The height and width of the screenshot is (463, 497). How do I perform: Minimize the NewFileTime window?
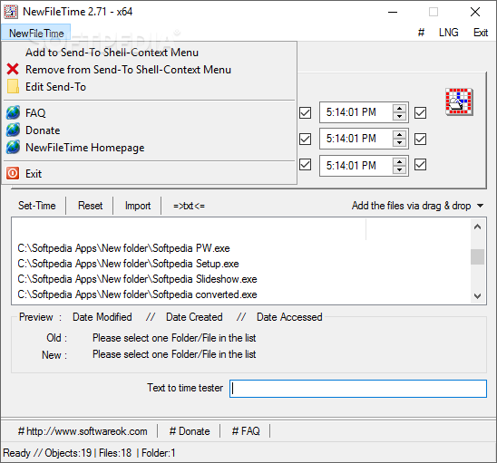point(393,12)
